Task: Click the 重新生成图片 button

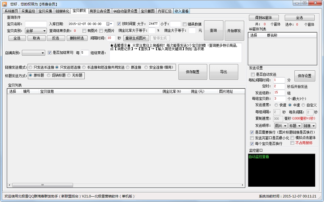Action: pyautogui.click(x=136, y=38)
